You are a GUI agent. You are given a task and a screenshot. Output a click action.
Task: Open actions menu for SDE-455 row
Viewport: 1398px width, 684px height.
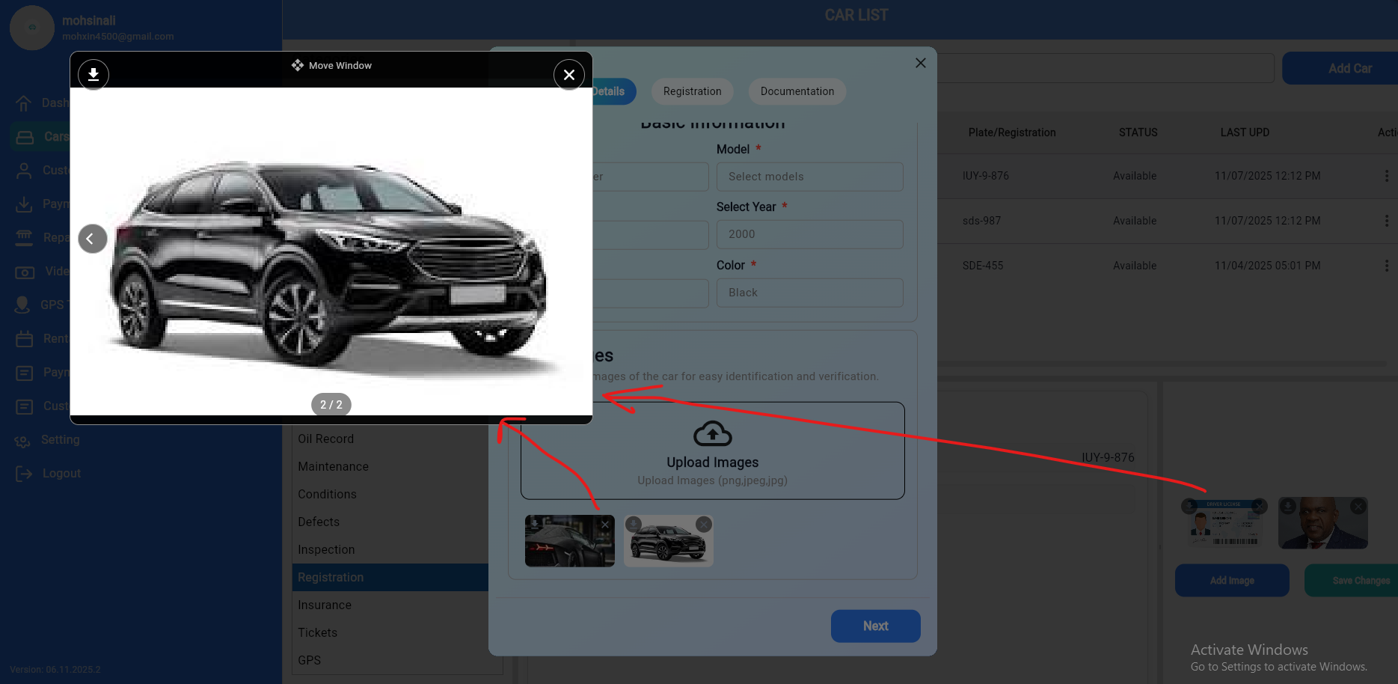1386,266
